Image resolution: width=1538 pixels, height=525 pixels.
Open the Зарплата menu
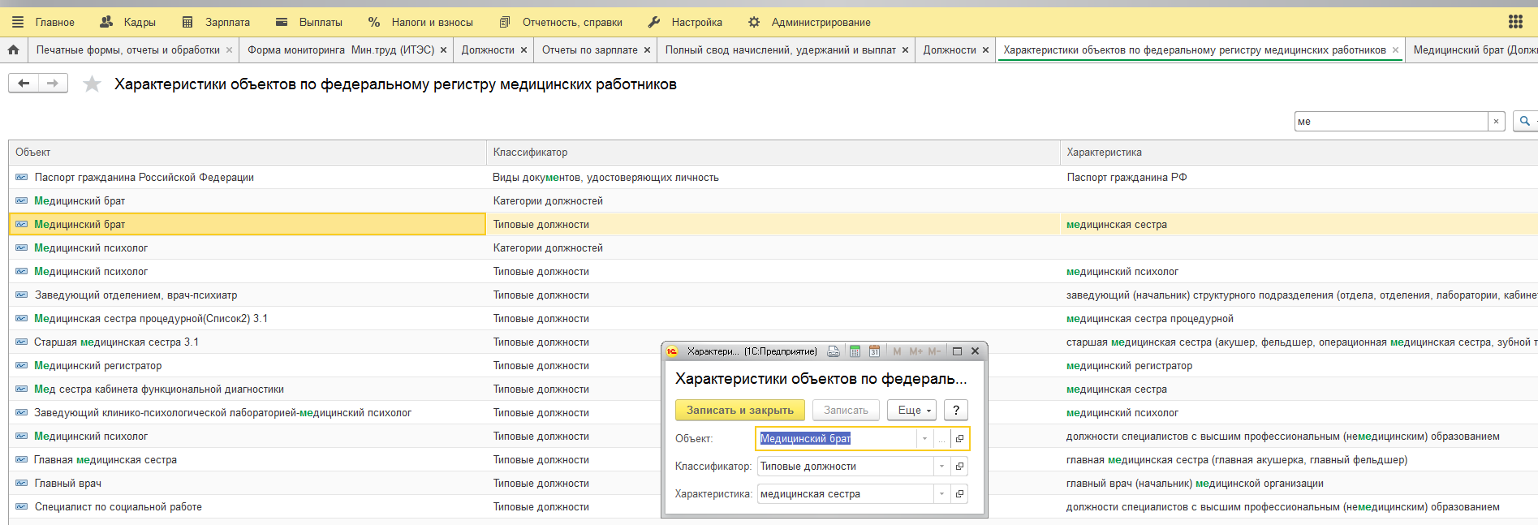click(216, 22)
